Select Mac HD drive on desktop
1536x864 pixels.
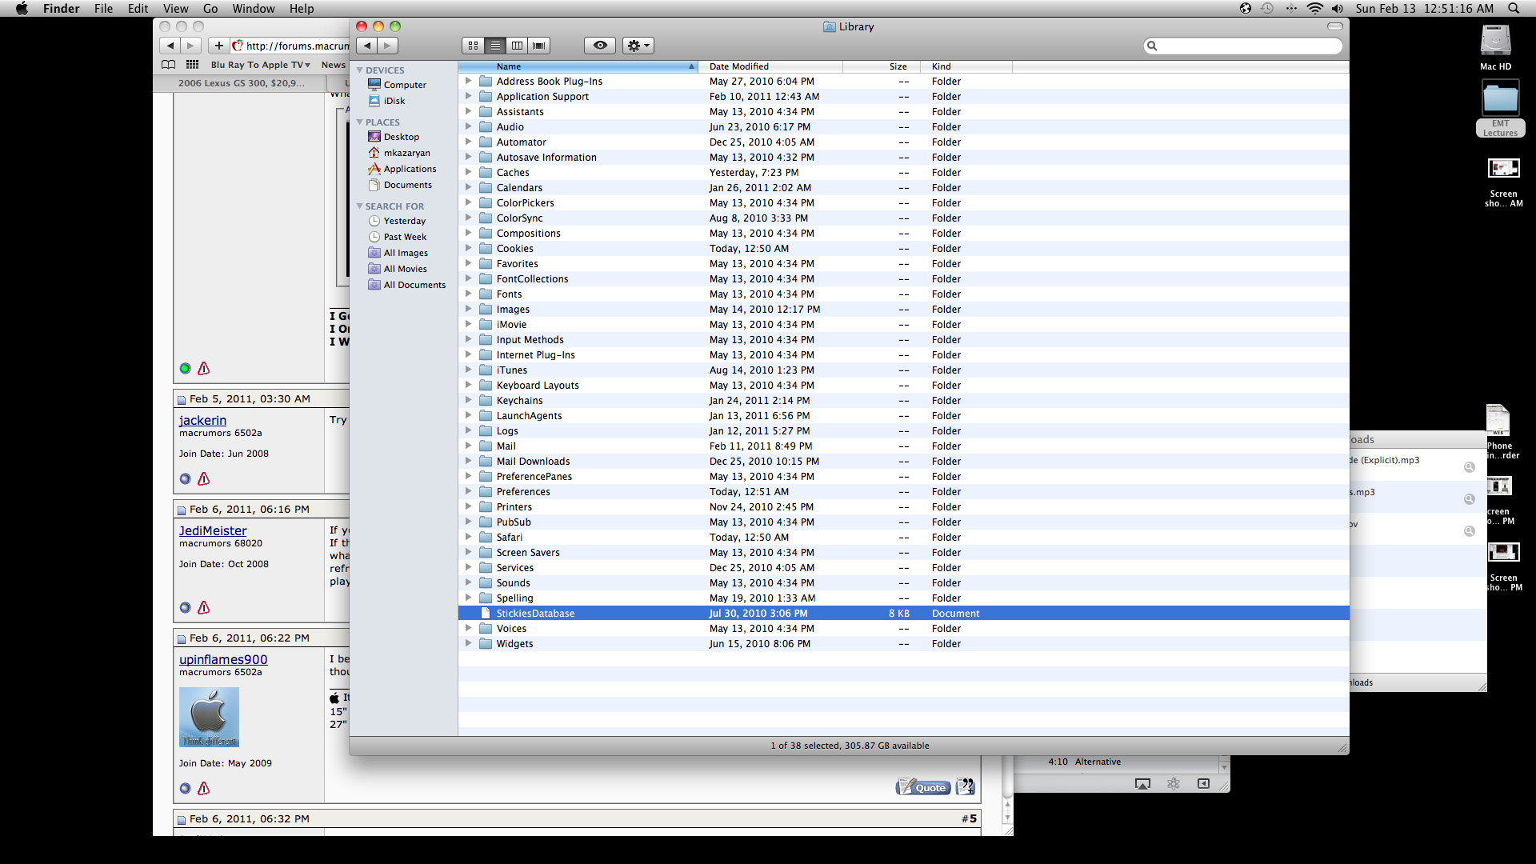point(1495,47)
